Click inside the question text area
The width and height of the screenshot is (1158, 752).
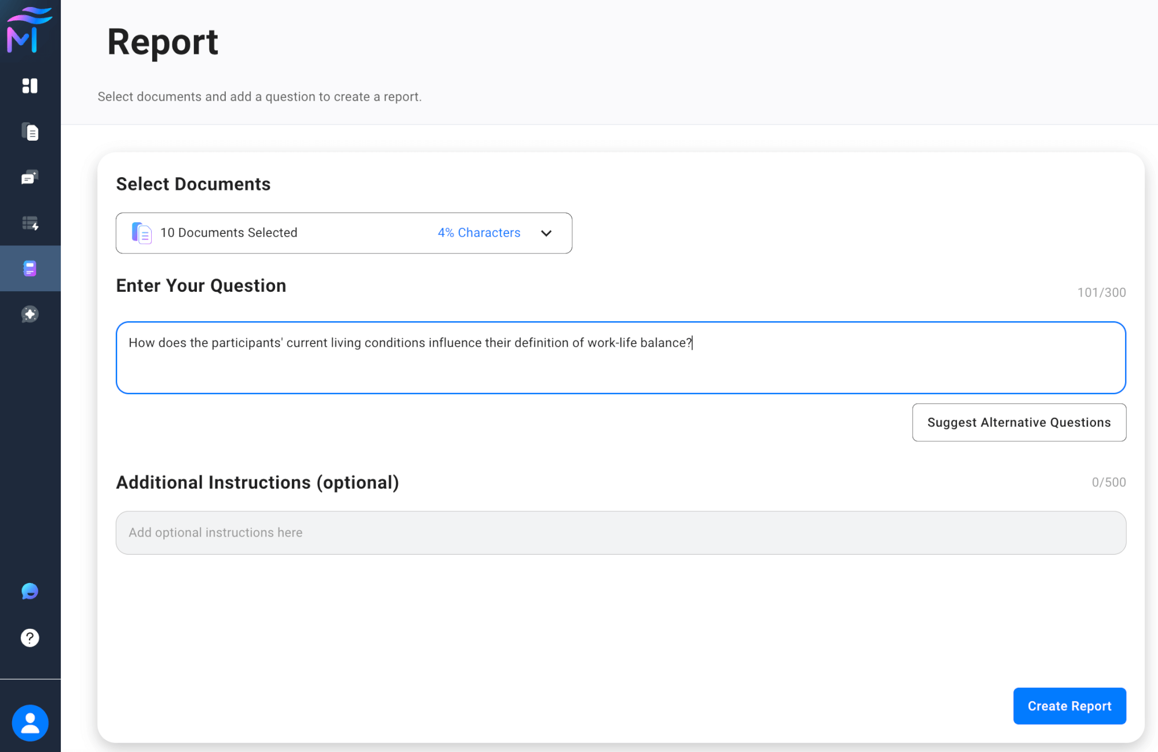(620, 365)
